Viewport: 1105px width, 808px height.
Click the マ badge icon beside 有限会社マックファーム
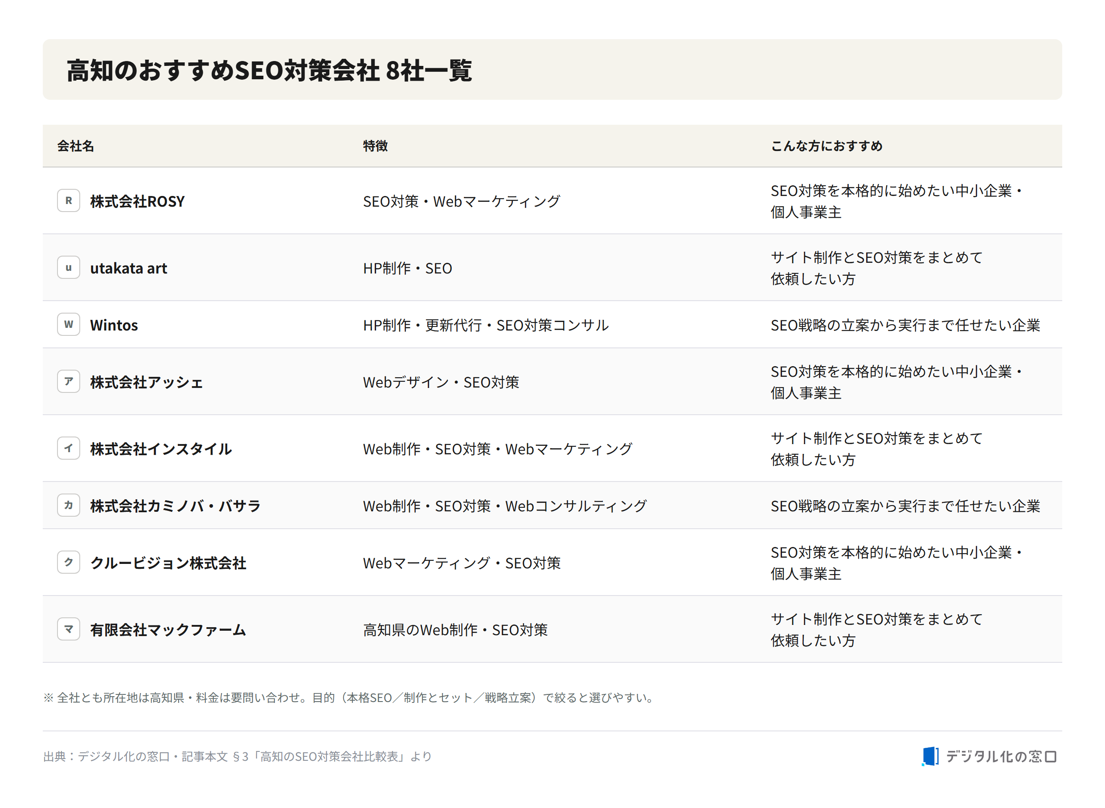69,629
